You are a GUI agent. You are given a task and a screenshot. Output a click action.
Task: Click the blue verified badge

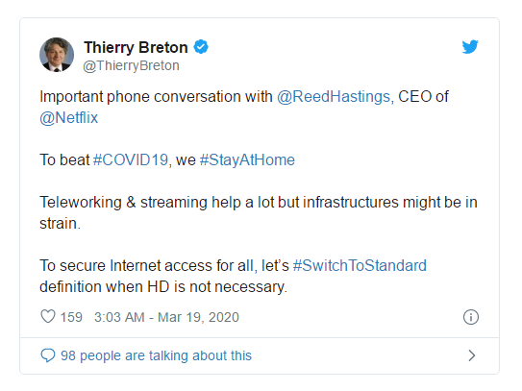[201, 47]
